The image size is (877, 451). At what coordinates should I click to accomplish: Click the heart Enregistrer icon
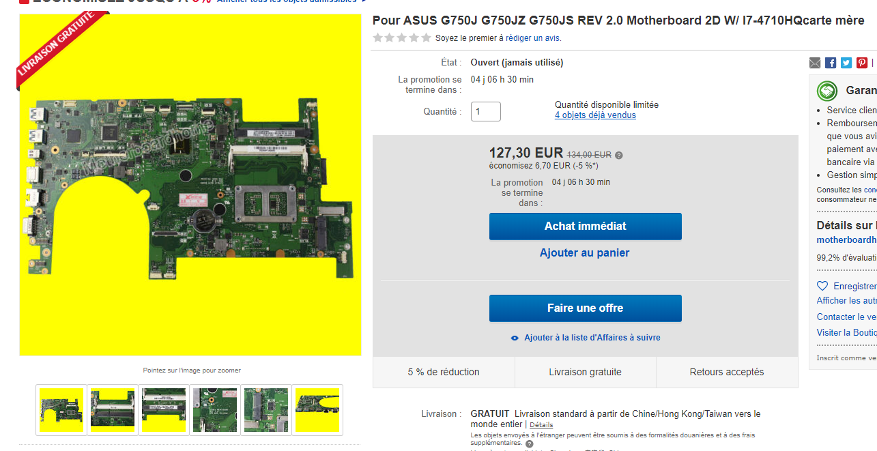point(822,286)
